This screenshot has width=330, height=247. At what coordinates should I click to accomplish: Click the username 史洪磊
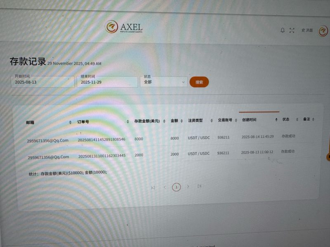pyautogui.click(x=307, y=30)
